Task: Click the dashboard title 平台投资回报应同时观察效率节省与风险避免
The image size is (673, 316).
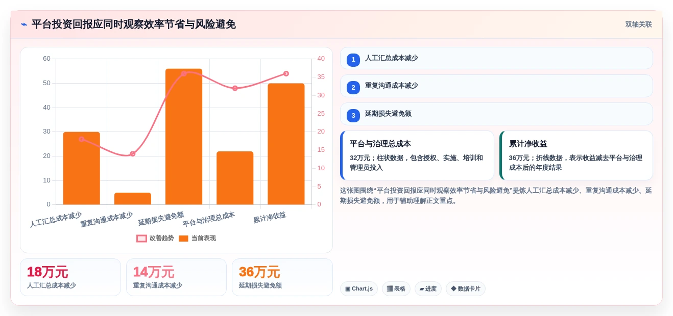Action: pyautogui.click(x=134, y=24)
